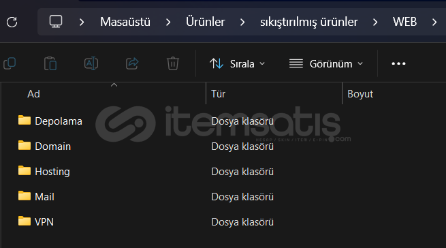
Task: Expand the chevron after Masaüstü
Action: [168, 22]
